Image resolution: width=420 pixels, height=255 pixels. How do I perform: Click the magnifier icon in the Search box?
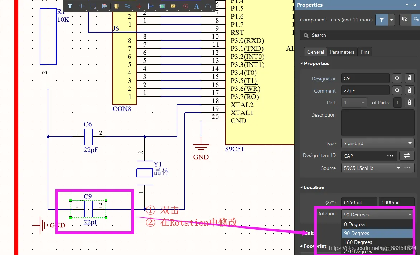coord(306,35)
